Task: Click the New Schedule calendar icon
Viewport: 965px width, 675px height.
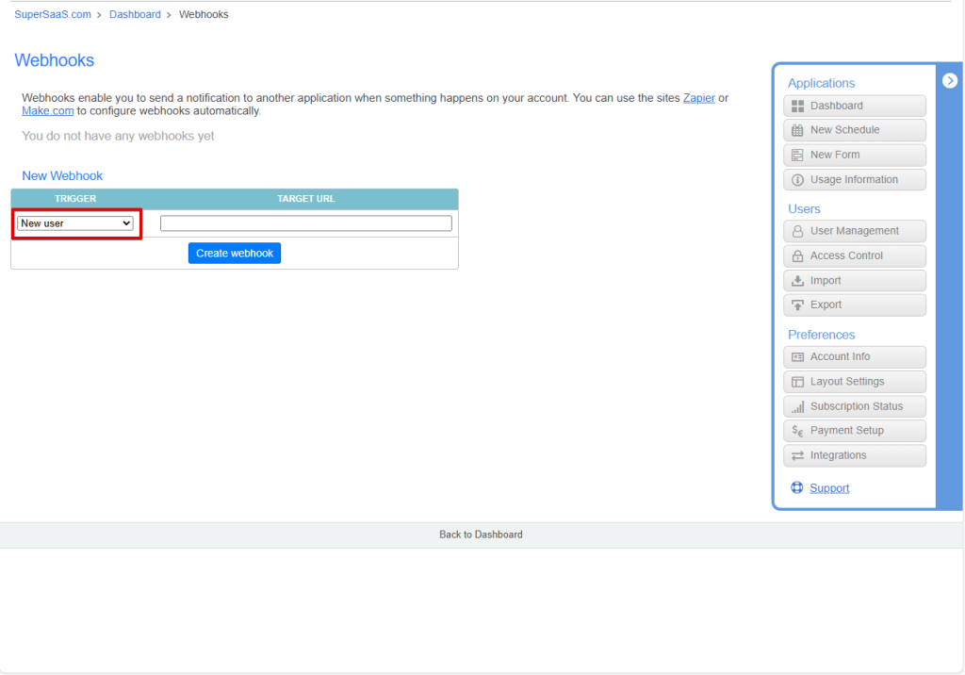Action: pos(797,131)
